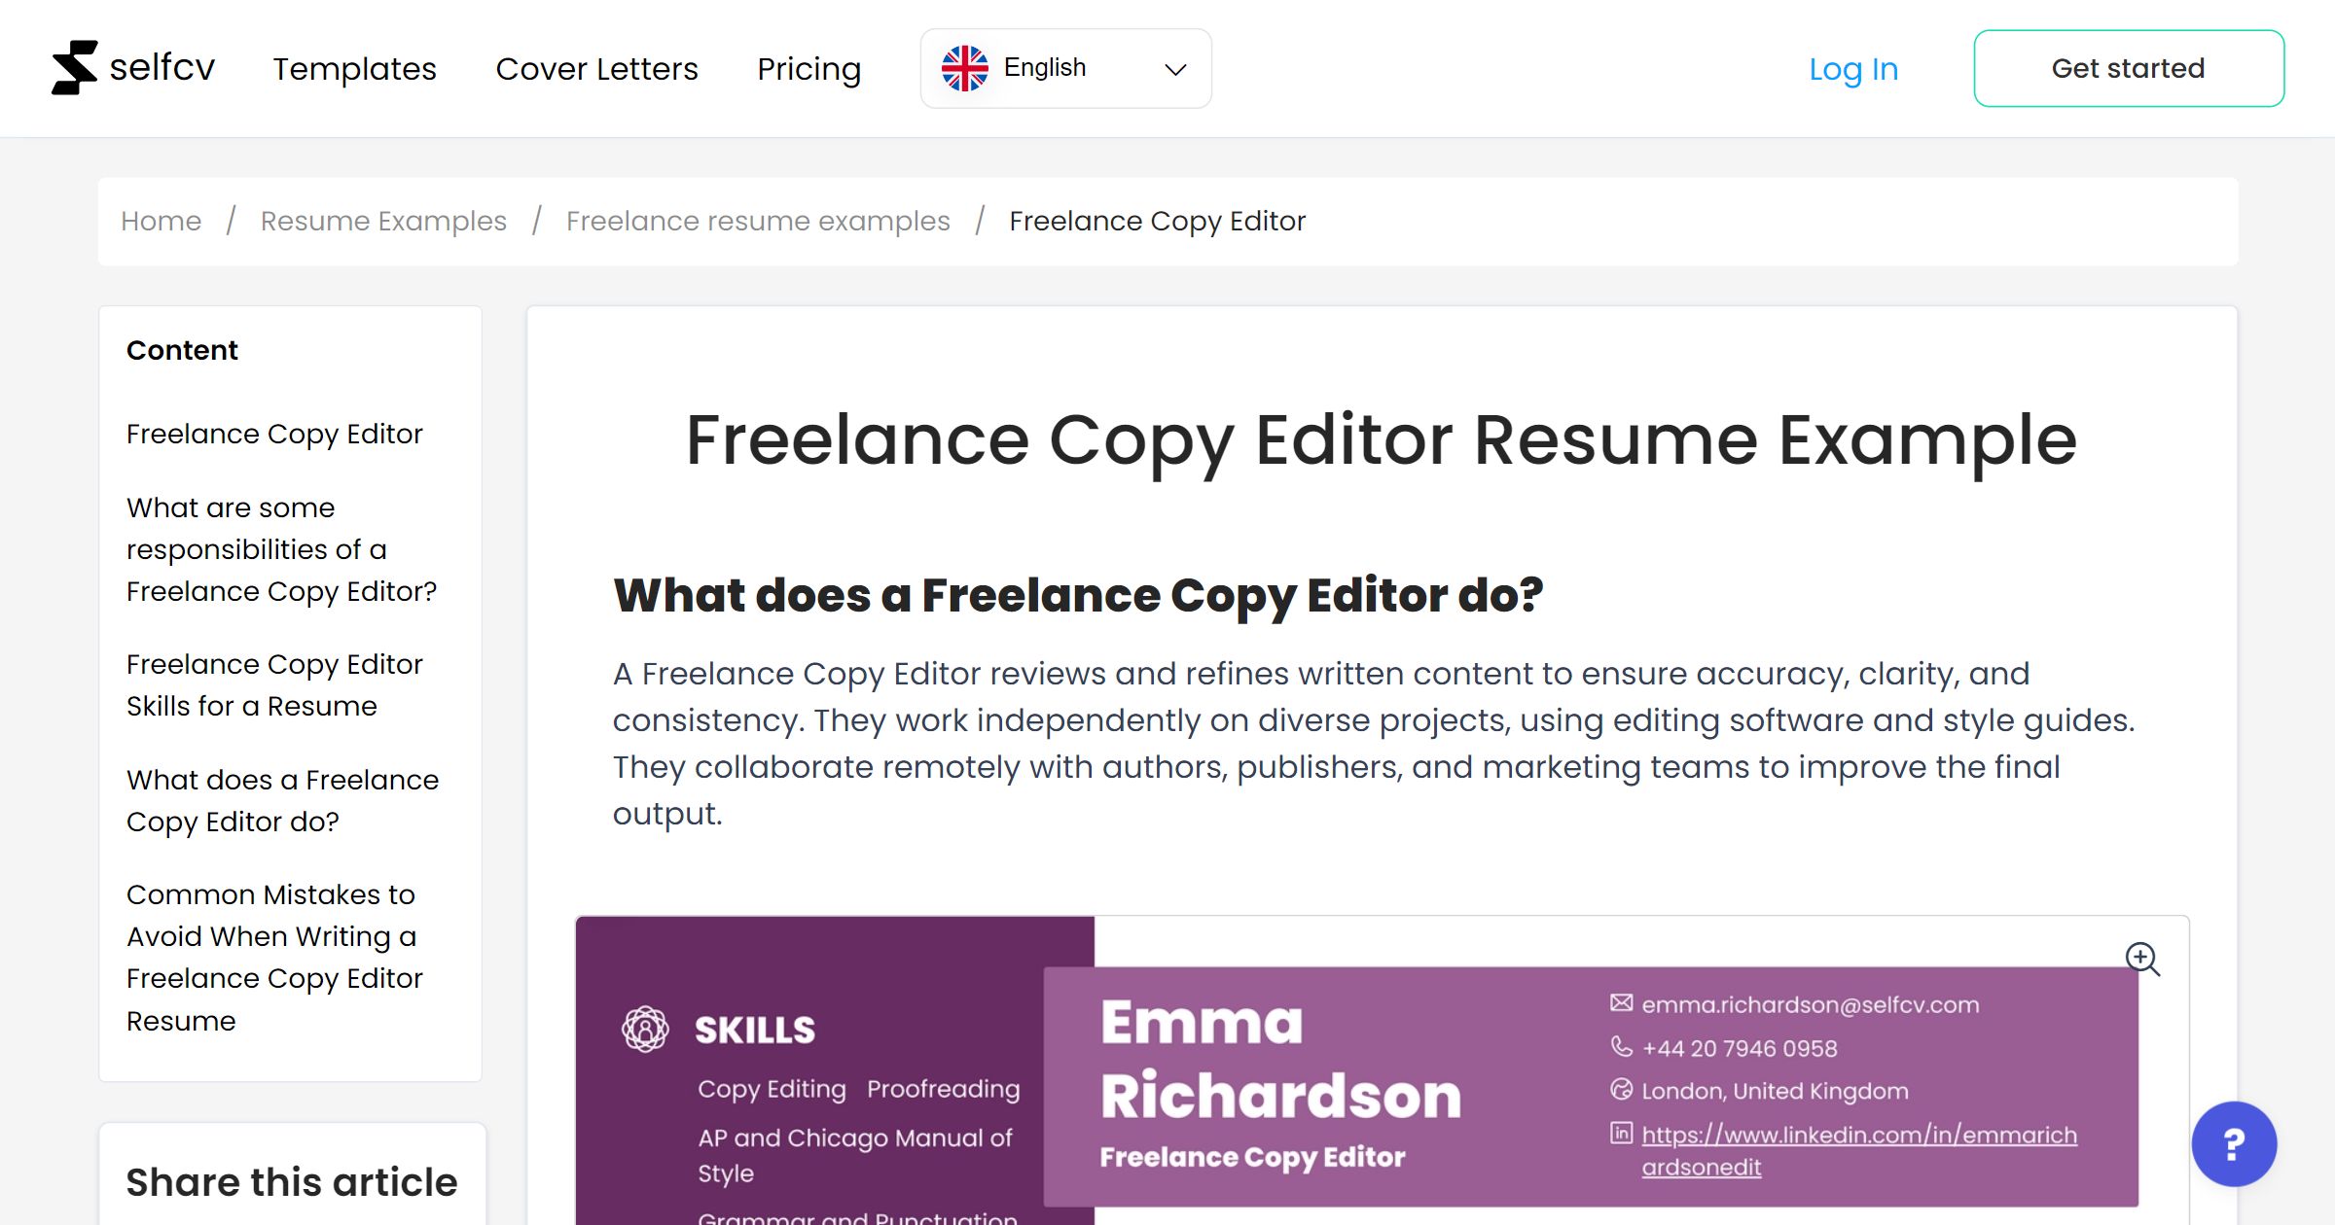Click the LinkedIn URL in resume preview
The height and width of the screenshot is (1225, 2335).
tap(1858, 1150)
